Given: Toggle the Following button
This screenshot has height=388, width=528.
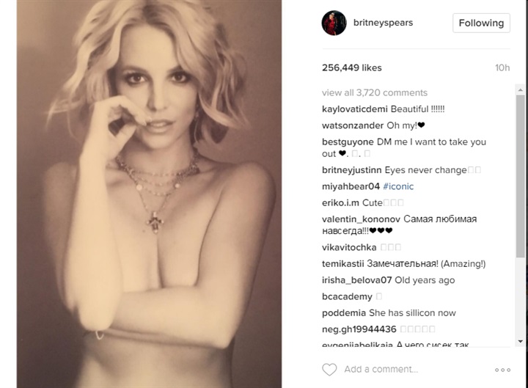Looking at the screenshot, I should (x=481, y=23).
